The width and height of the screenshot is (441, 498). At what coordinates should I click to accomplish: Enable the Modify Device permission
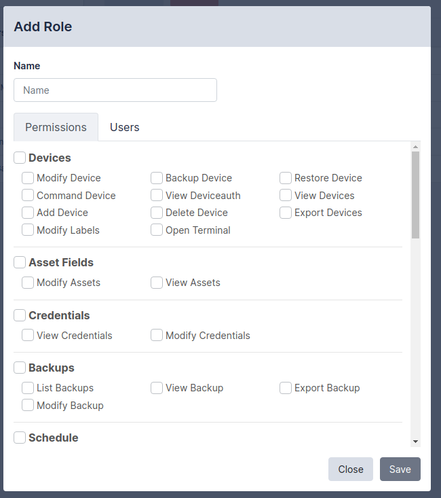point(28,178)
